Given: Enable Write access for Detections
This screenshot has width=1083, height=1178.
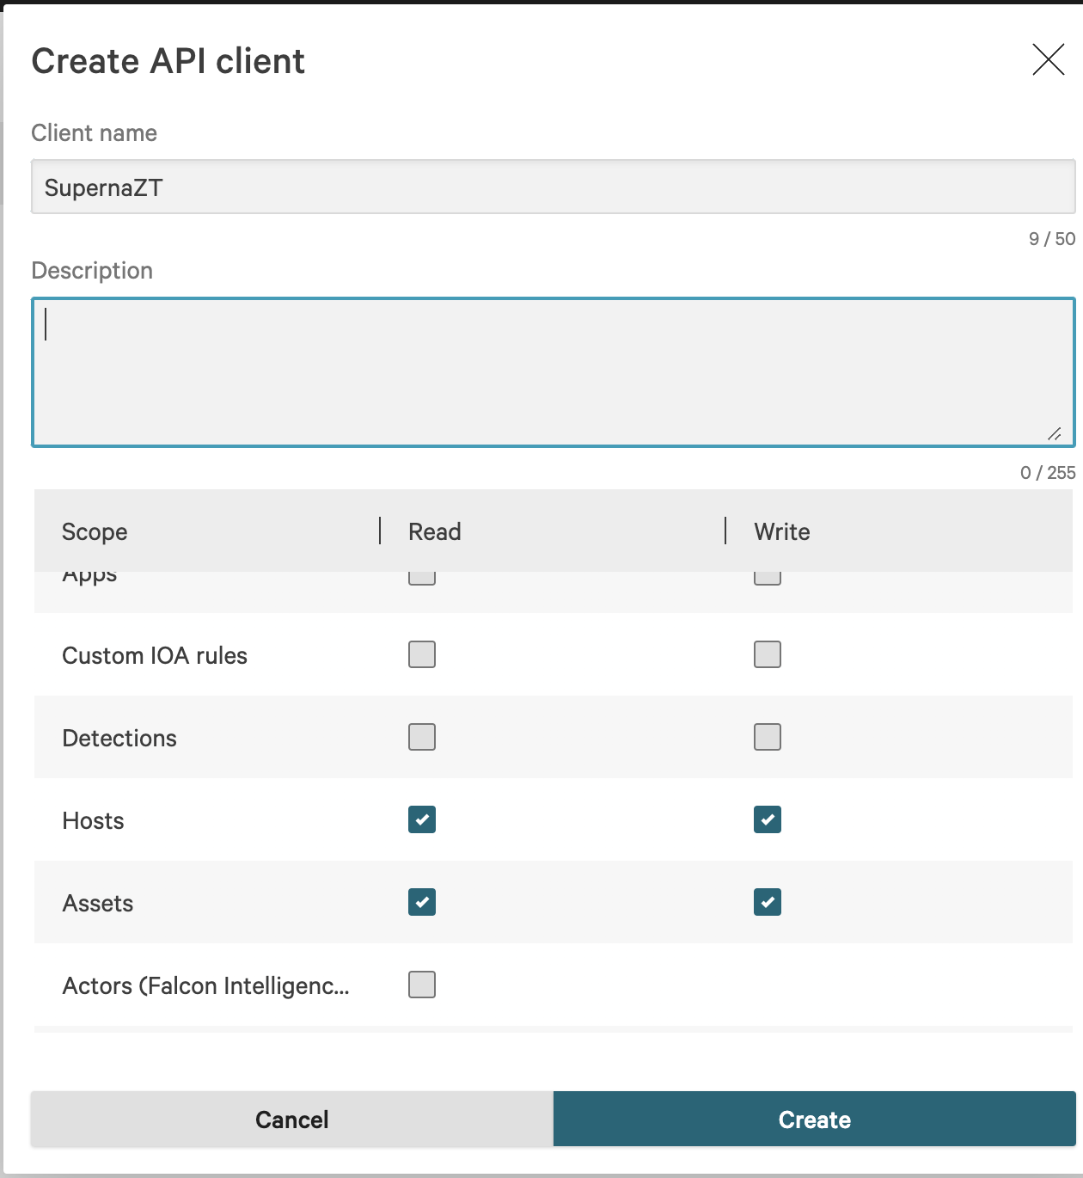Looking at the screenshot, I should pos(767,737).
